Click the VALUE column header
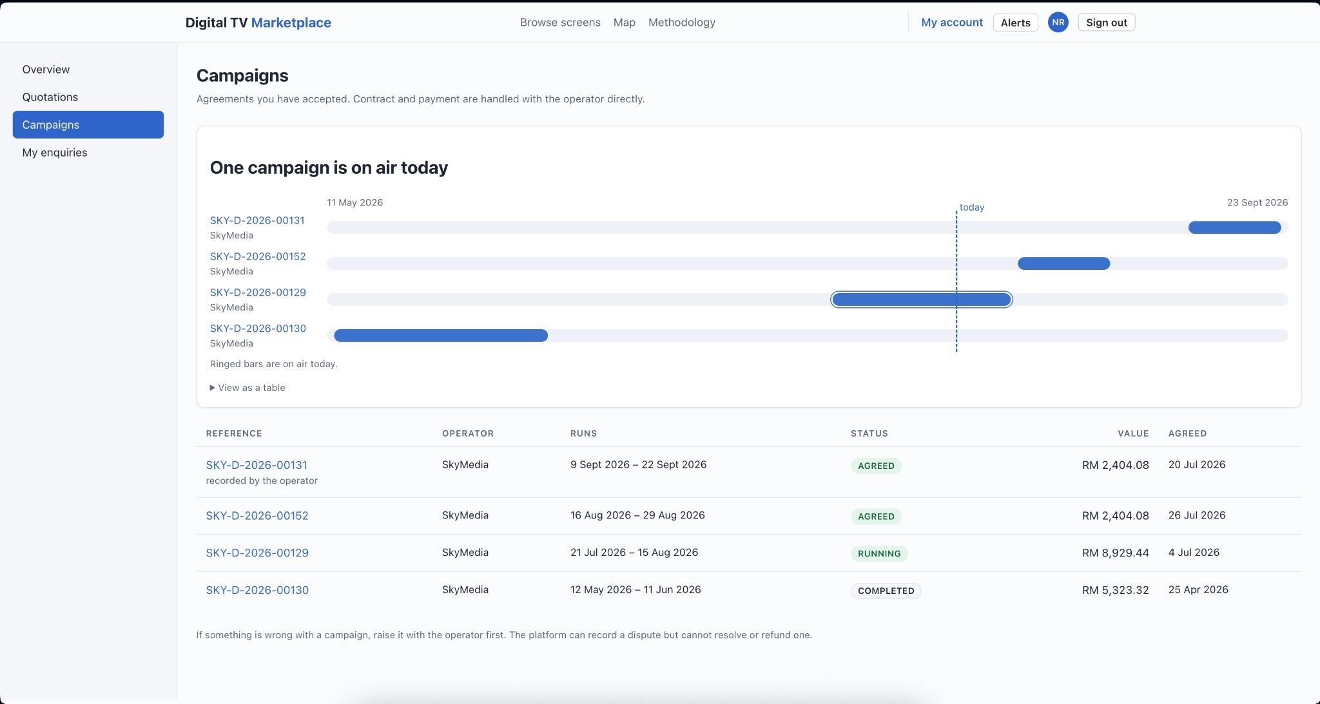This screenshot has width=1320, height=704. point(1133,433)
